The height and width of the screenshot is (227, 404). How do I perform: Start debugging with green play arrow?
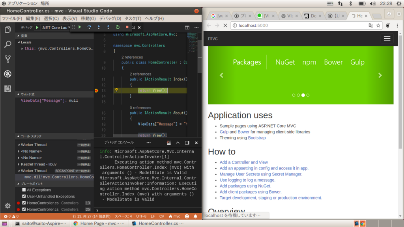37,28
